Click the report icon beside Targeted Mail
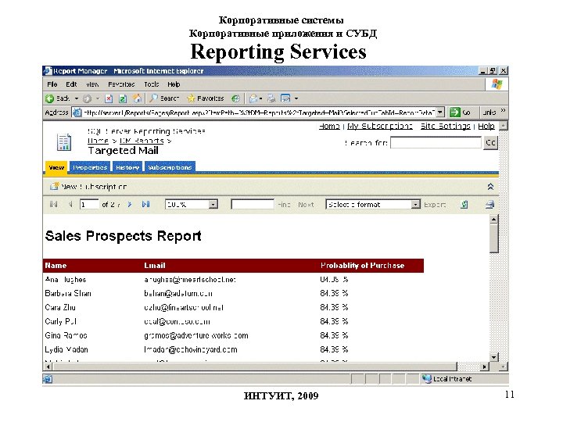 (x=64, y=142)
